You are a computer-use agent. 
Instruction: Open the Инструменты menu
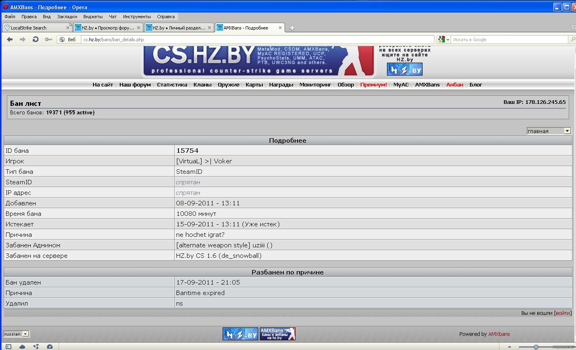(137, 17)
